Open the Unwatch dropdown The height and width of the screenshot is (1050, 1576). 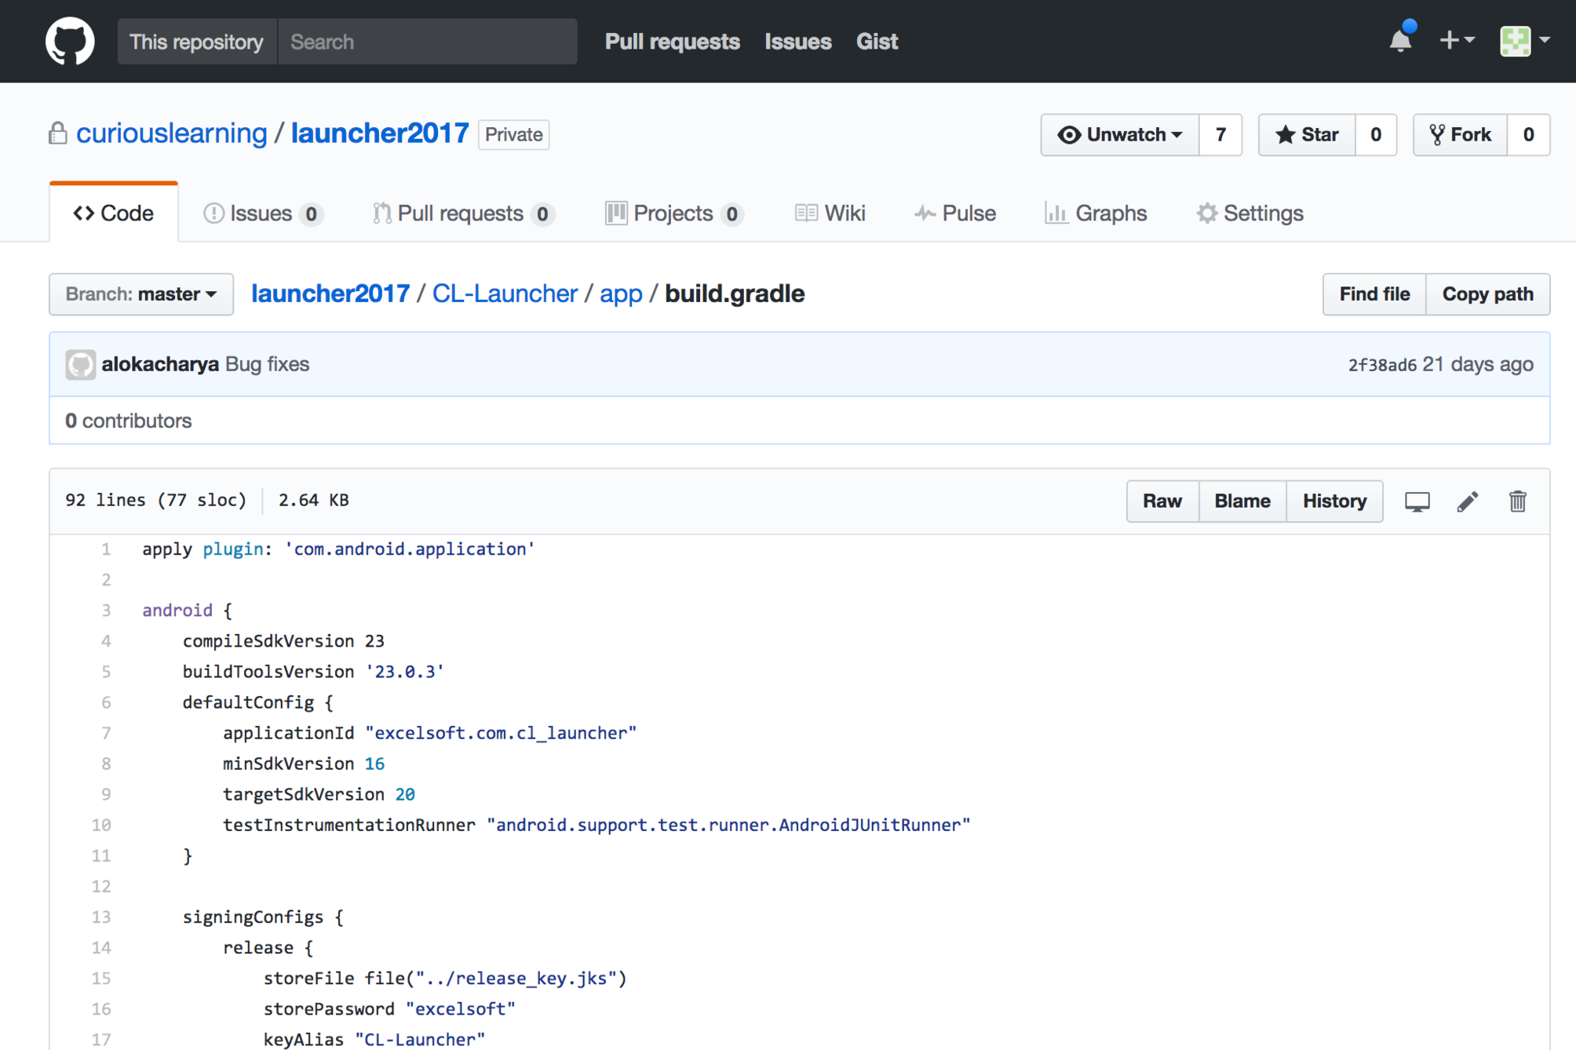coord(1119,135)
